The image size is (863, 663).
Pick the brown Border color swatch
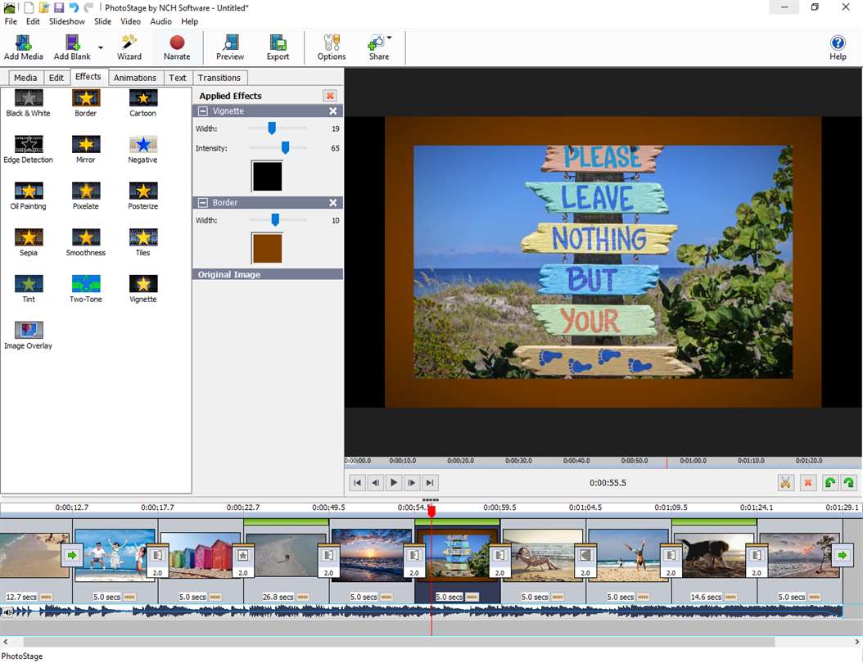coord(267,249)
